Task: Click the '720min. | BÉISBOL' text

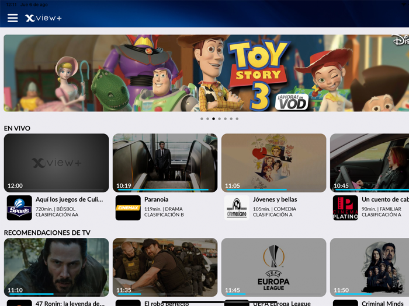Action: [56, 209]
